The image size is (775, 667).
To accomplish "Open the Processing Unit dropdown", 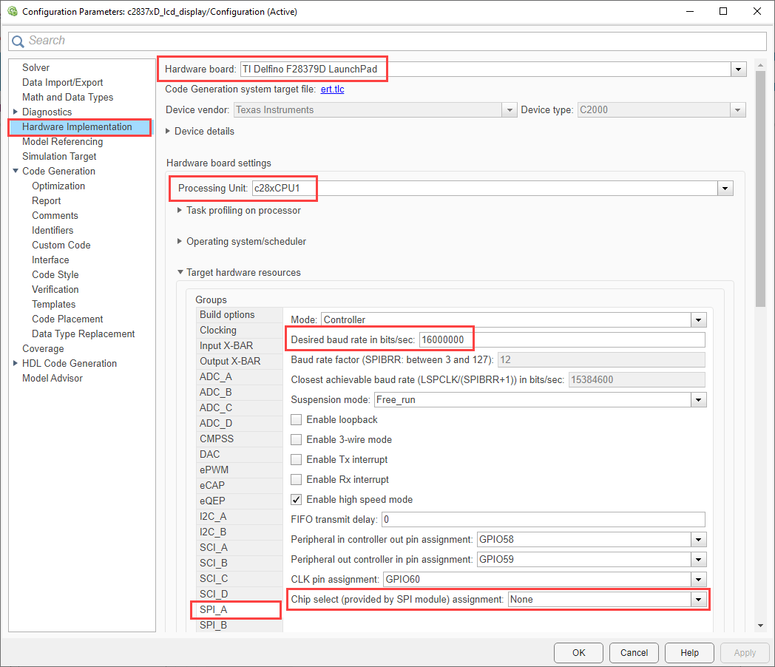I will tap(725, 189).
